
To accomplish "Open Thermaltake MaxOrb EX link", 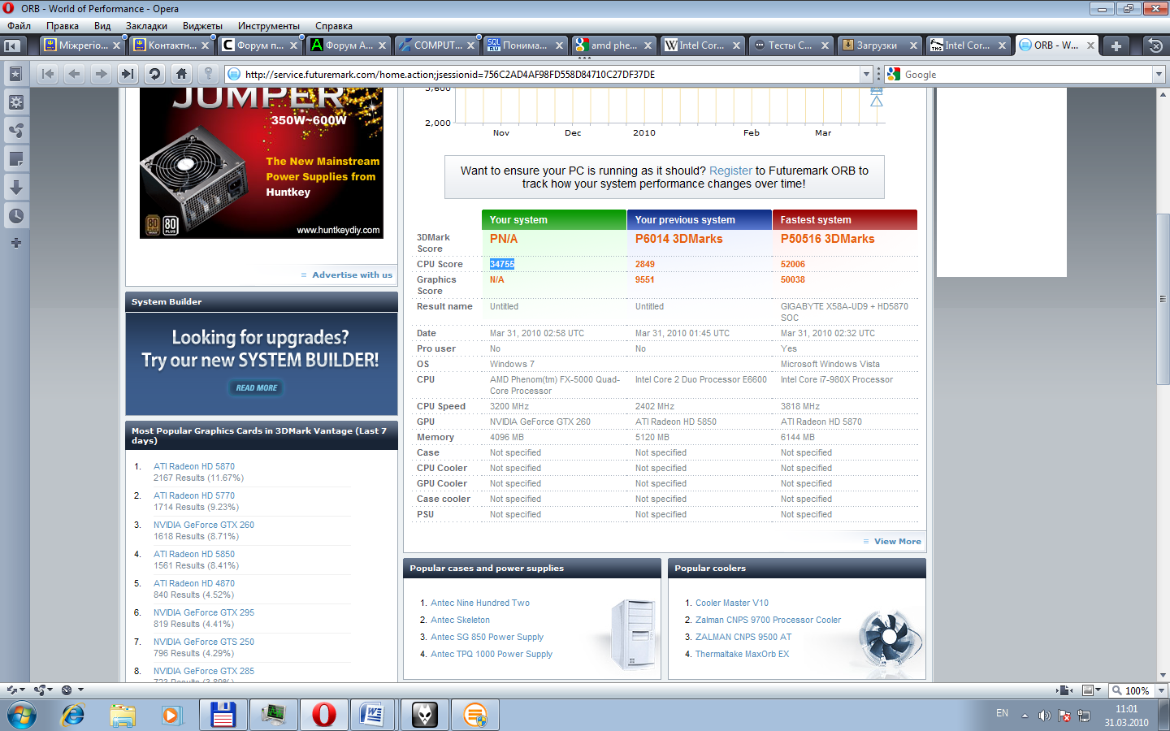I will click(x=742, y=654).
